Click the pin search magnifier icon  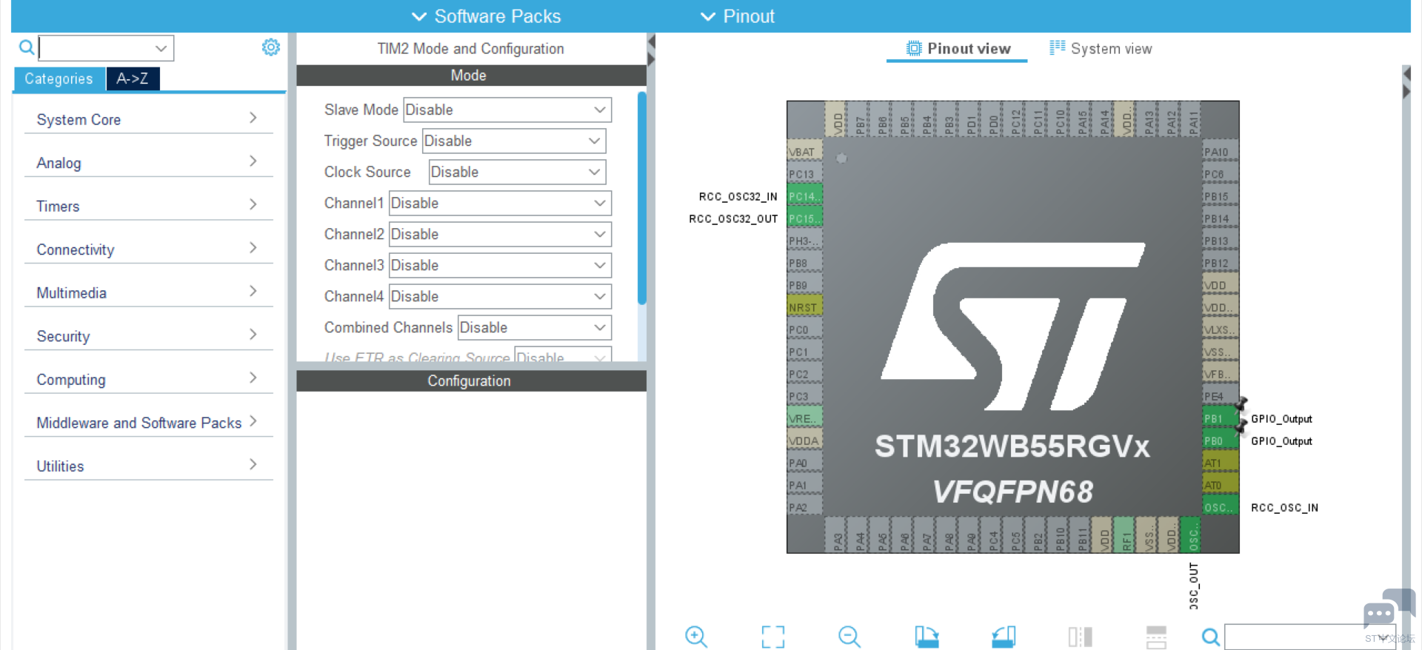click(x=1211, y=637)
